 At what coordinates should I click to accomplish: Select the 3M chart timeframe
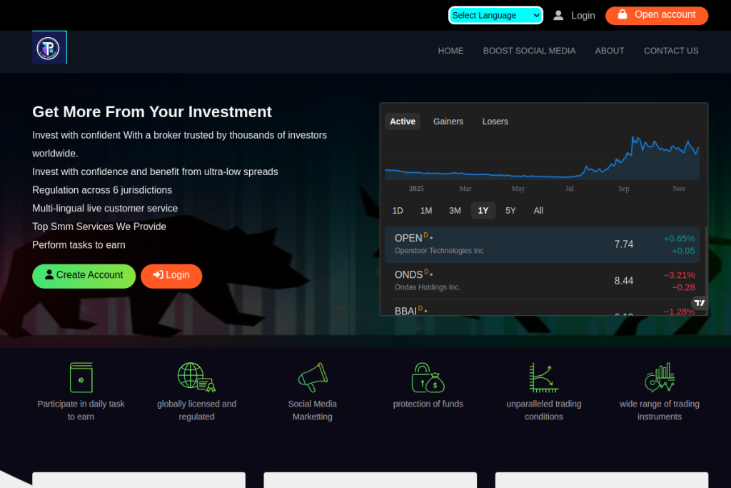(455, 210)
